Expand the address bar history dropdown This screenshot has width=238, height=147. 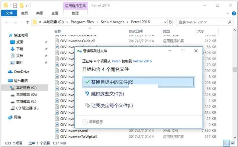165,22
